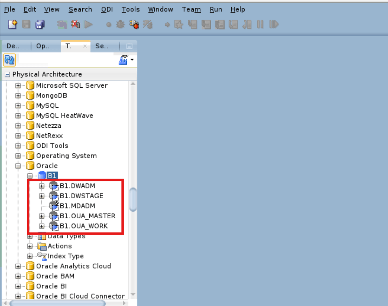Open the Help menu

click(238, 9)
